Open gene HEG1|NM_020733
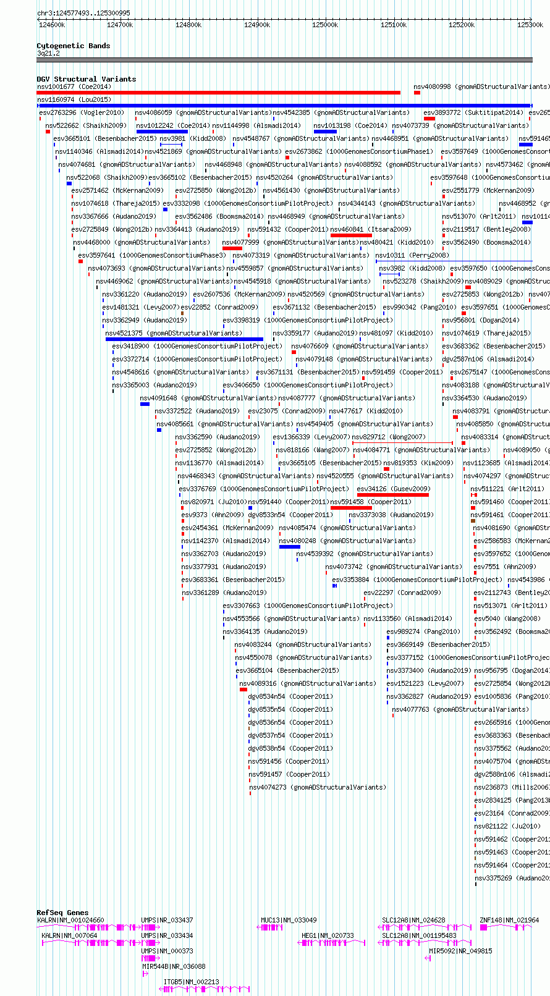 click(x=328, y=936)
